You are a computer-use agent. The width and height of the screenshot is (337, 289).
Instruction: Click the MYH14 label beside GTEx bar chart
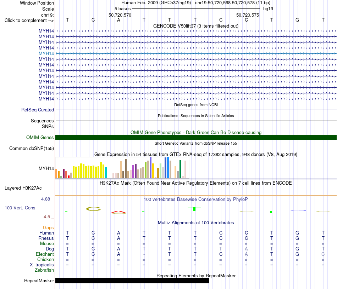(46, 168)
